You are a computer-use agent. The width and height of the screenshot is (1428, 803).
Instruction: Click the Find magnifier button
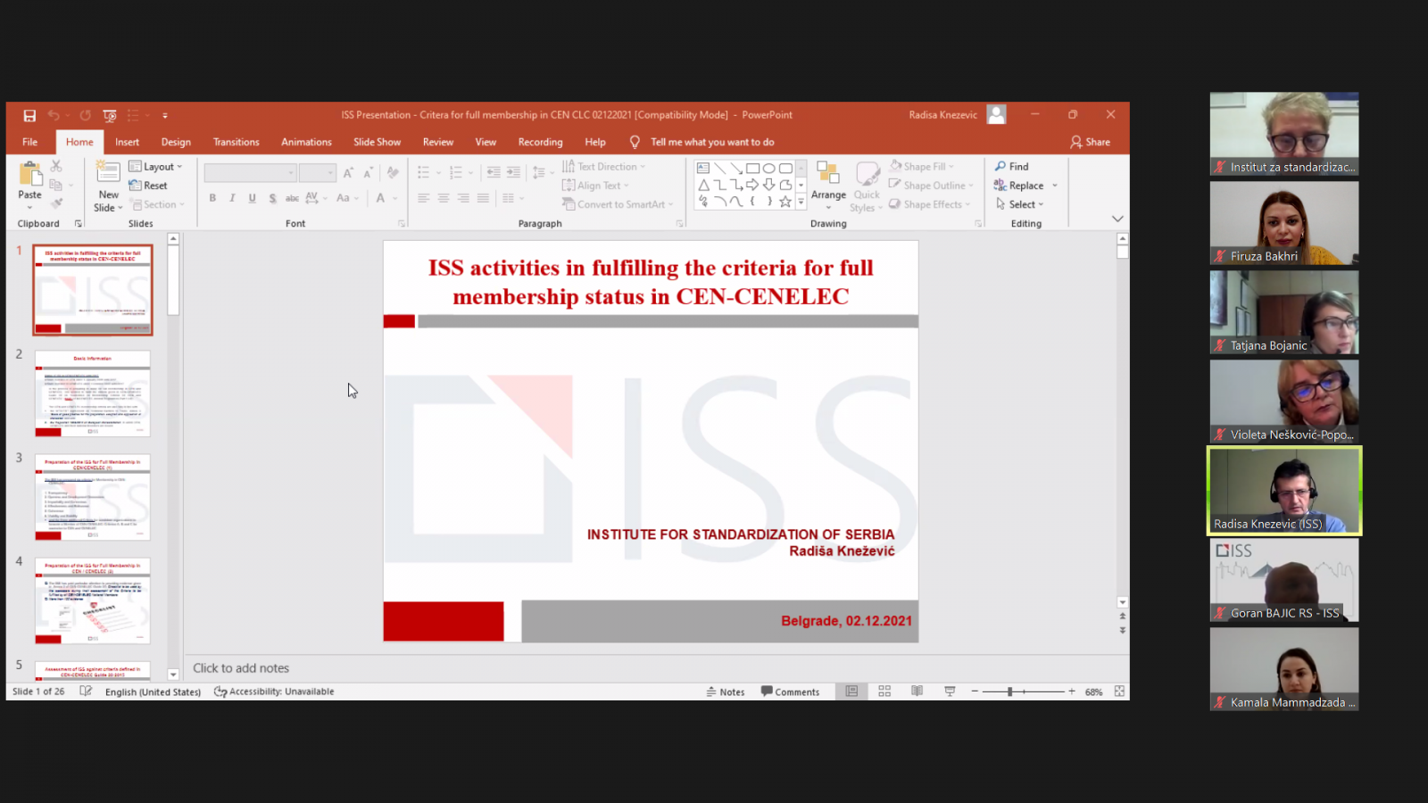point(1012,167)
